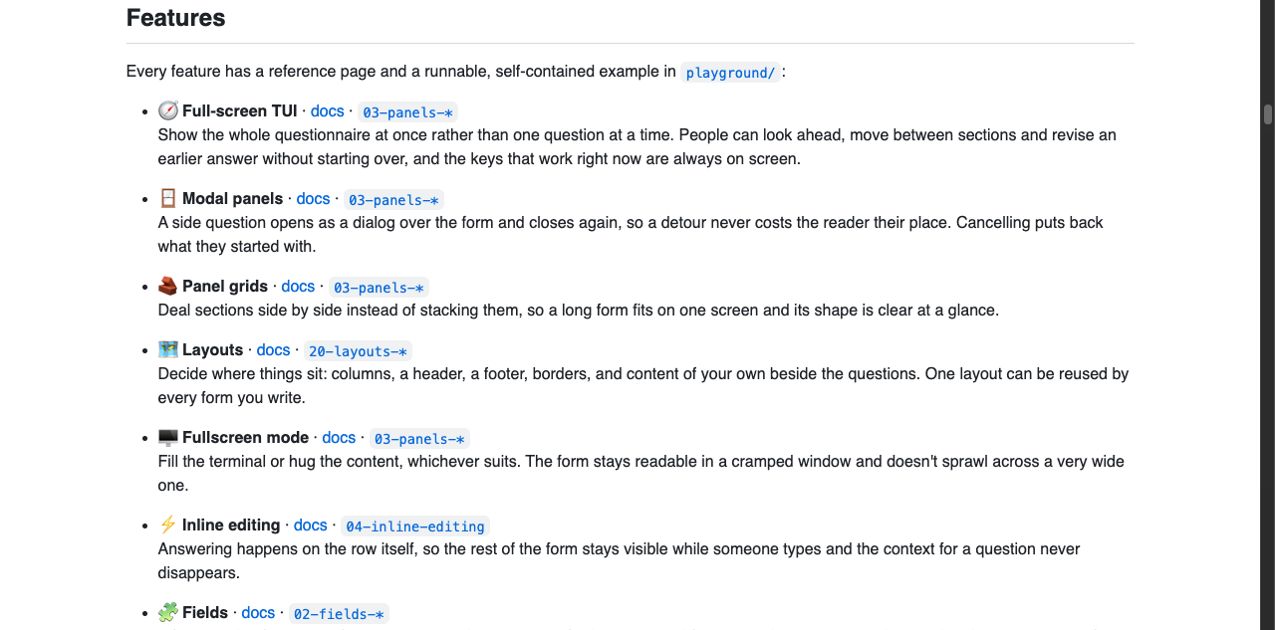Click the puzzle piece emoji beside Fields
Screen dimensions: 1275x630
coord(168,612)
